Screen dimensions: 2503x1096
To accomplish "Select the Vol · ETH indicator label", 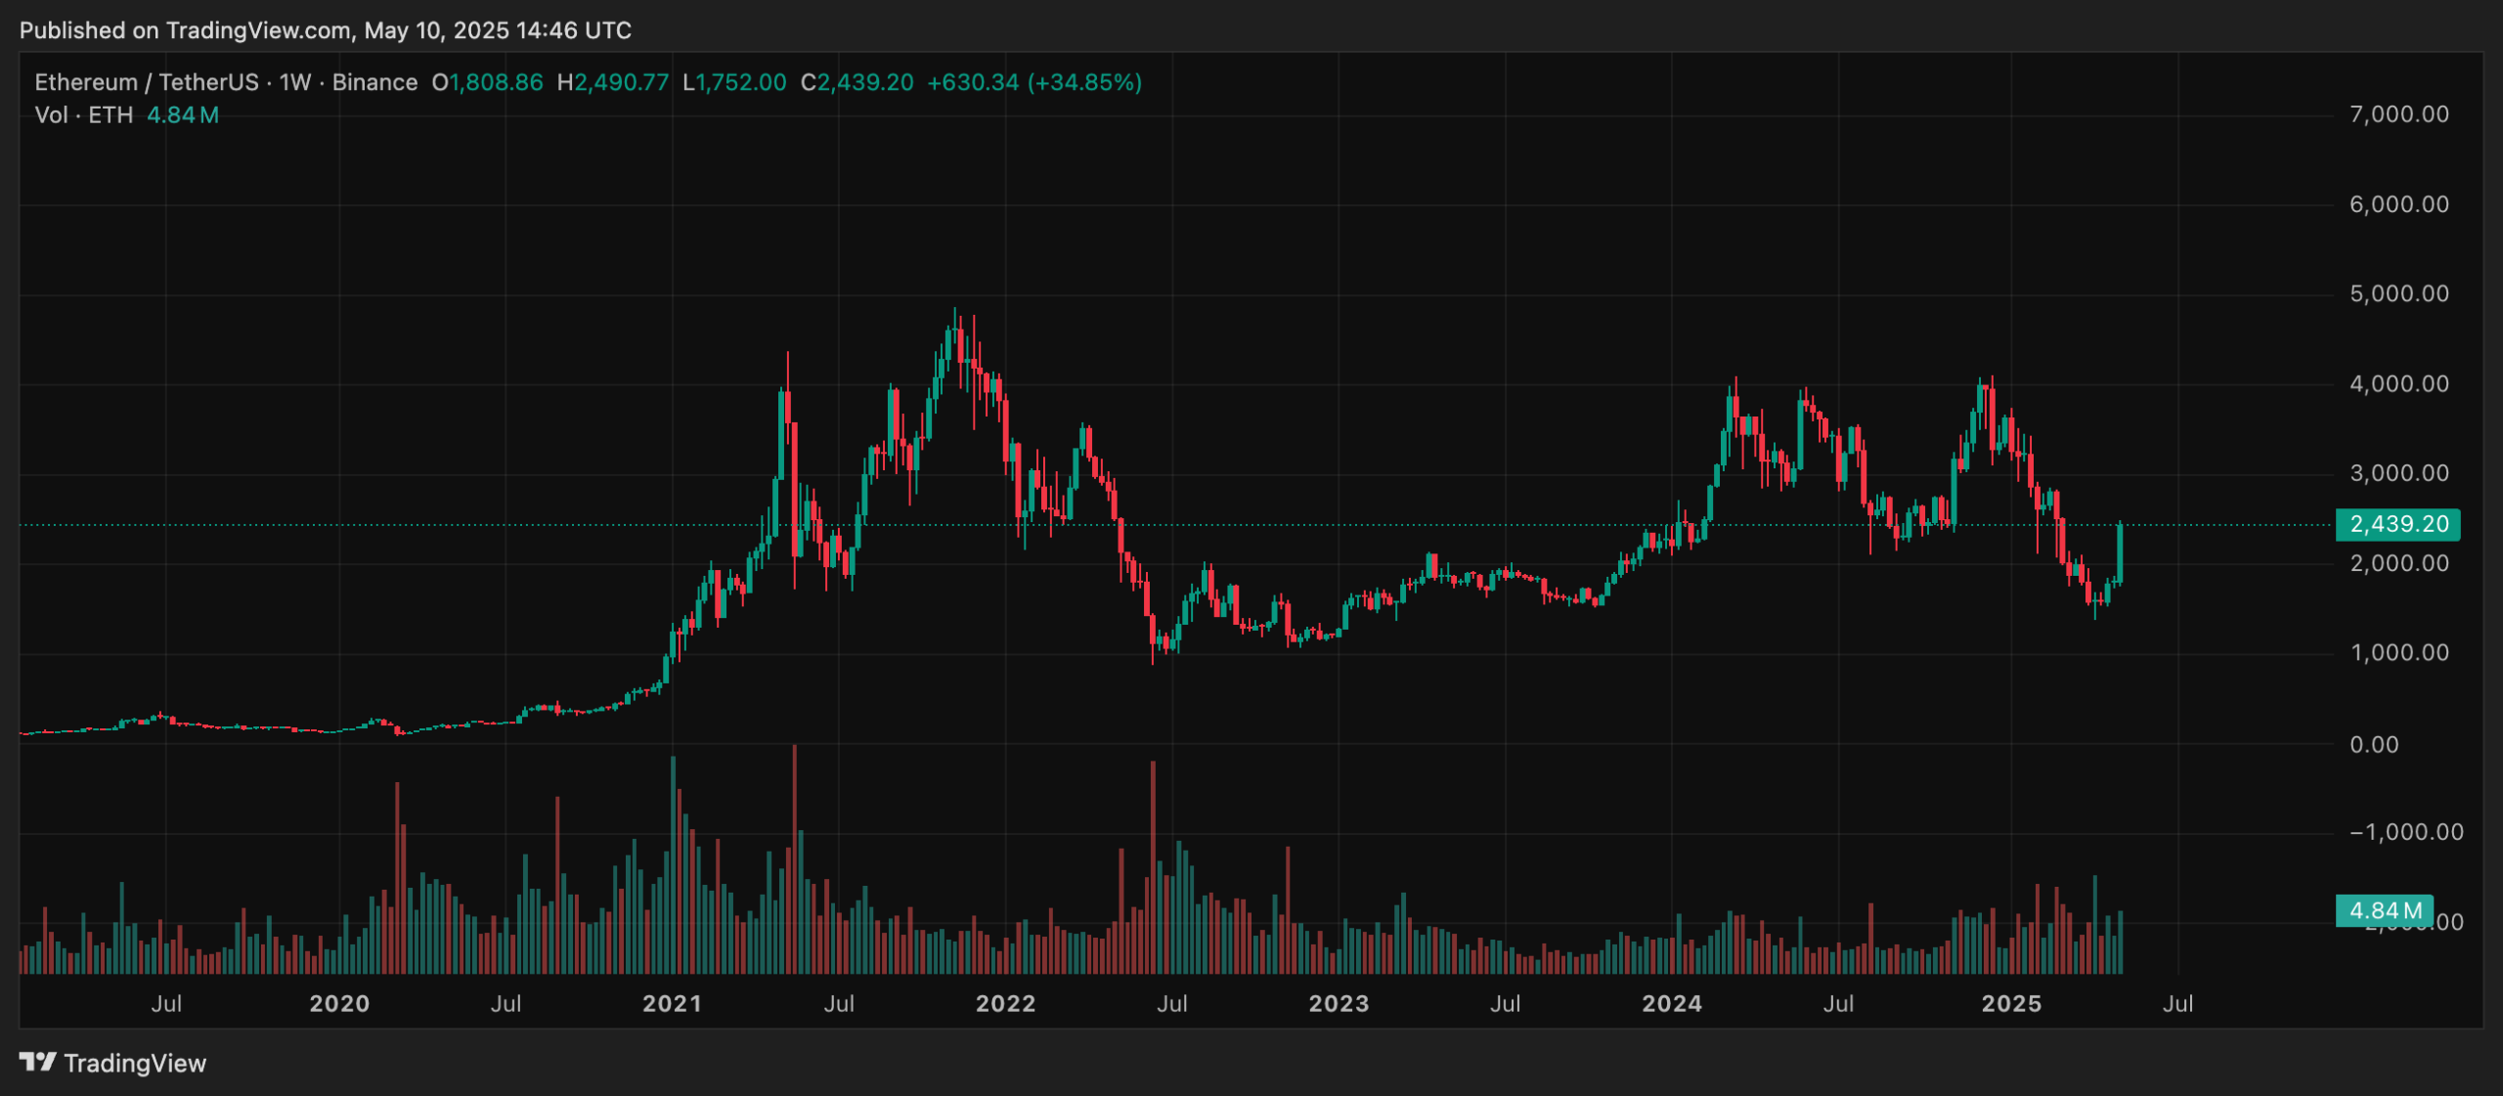I will pyautogui.click(x=83, y=114).
